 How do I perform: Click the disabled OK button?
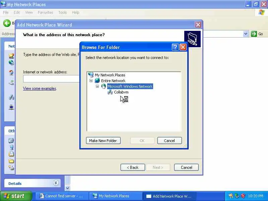coord(142,141)
